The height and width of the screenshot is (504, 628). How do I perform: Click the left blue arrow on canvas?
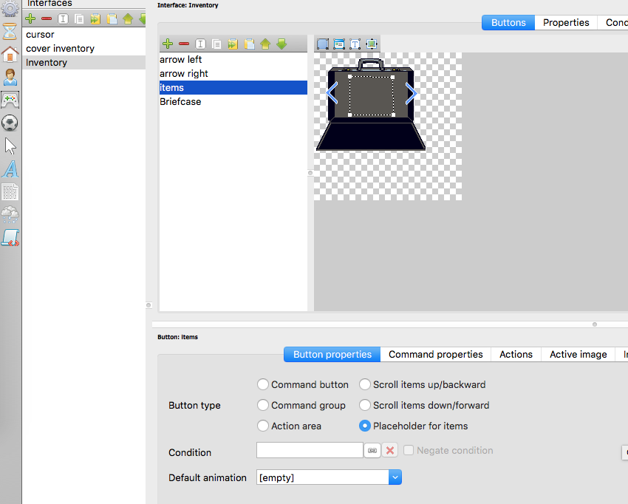pos(332,93)
